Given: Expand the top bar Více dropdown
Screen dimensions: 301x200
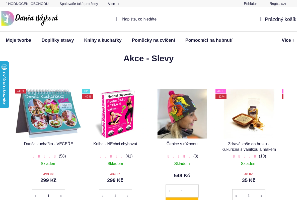Looking at the screenshot, I should (113, 4).
